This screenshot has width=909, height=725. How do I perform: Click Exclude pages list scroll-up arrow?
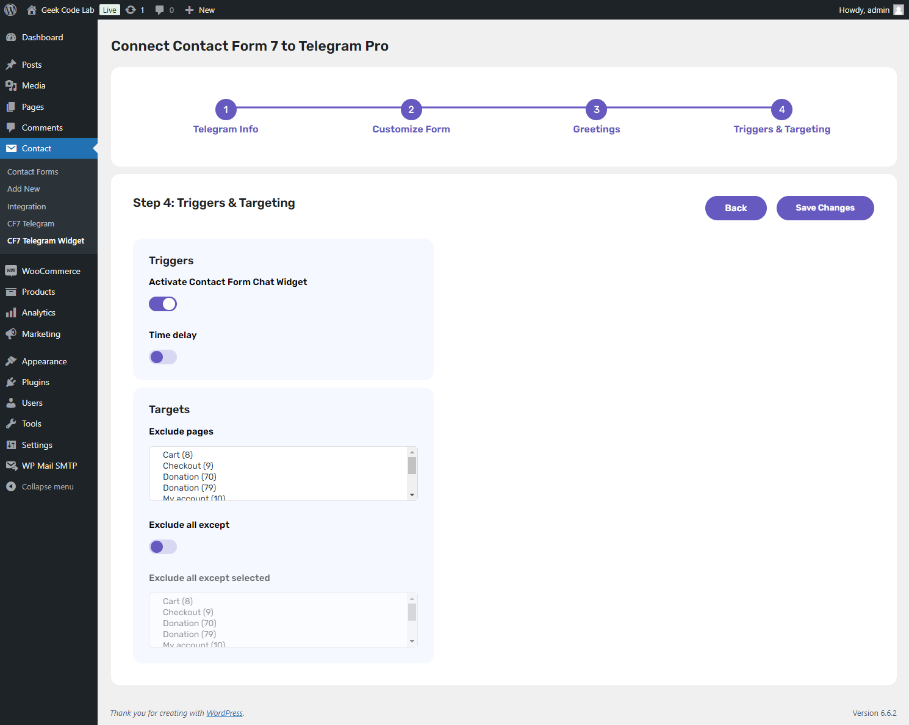(412, 452)
